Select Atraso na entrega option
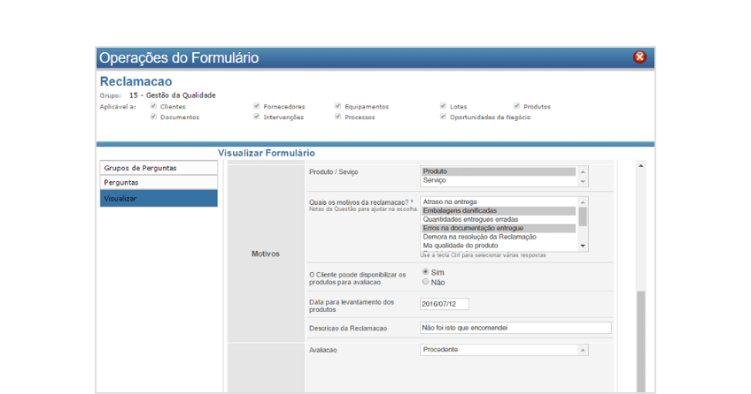This screenshot has height=394, width=751. pyautogui.click(x=498, y=202)
